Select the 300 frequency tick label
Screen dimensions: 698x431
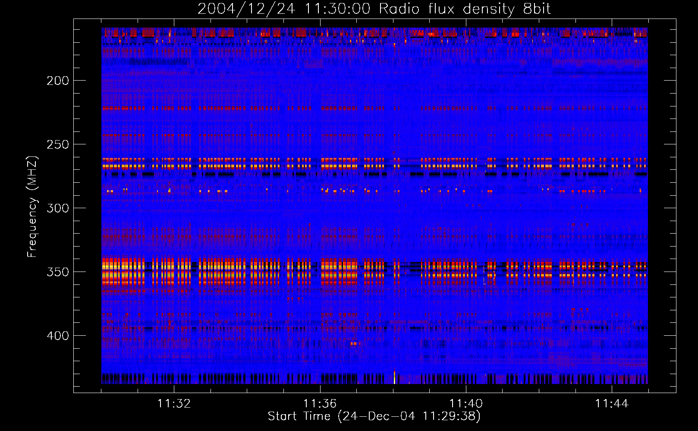[58, 208]
